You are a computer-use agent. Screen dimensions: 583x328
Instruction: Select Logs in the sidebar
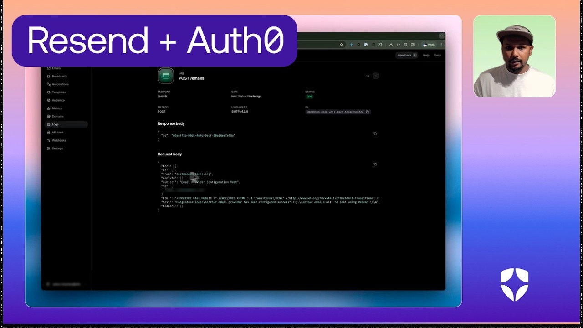pyautogui.click(x=66, y=124)
